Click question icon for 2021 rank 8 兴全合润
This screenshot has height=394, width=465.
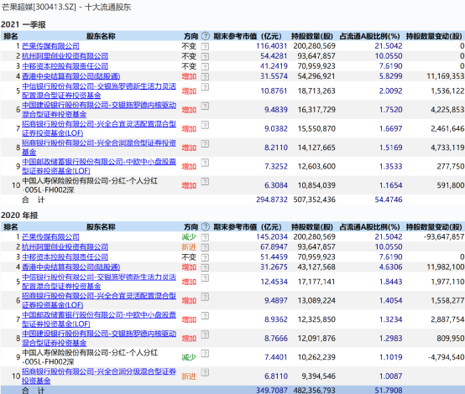205,143
